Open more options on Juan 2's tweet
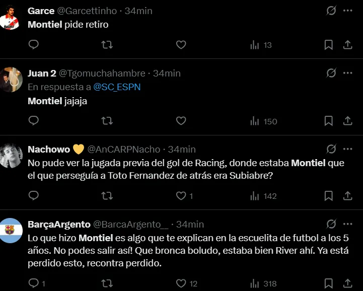The height and width of the screenshot is (291, 363). 348,73
